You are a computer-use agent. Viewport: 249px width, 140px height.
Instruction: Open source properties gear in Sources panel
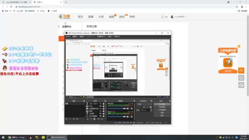[x=94, y=119]
